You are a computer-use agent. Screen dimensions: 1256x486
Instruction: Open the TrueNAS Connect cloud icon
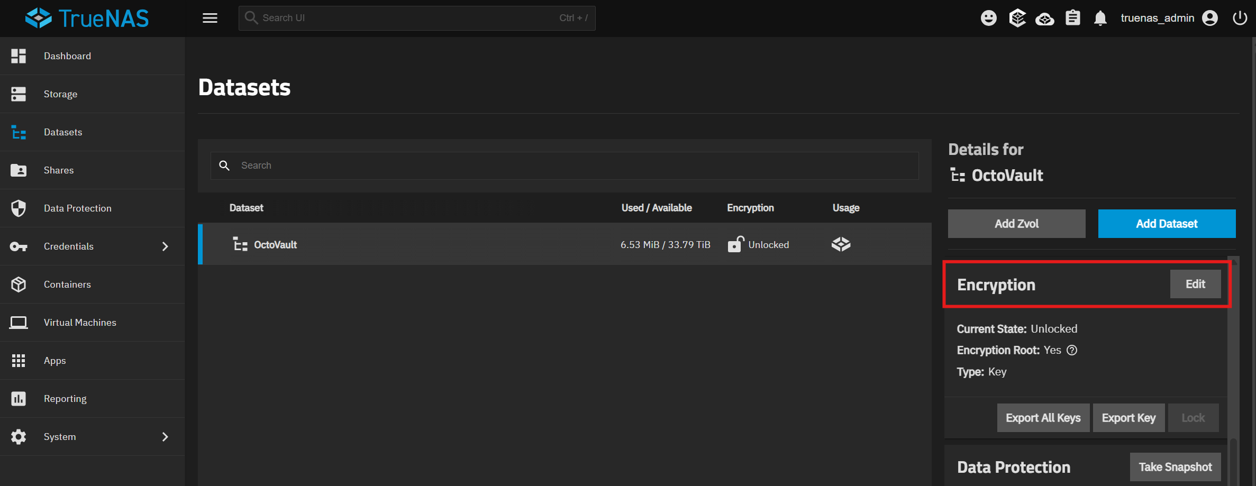(x=1044, y=19)
